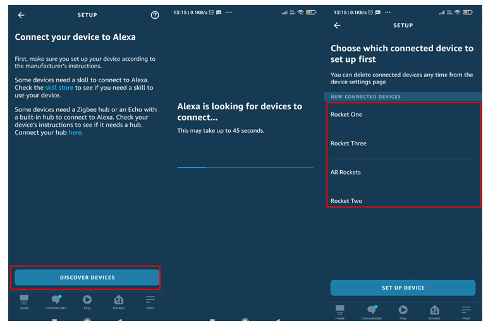Tap Wi-Fi icon in right screen status bar
Image resolution: width=488 pixels, height=325 pixels.
pos(457,13)
